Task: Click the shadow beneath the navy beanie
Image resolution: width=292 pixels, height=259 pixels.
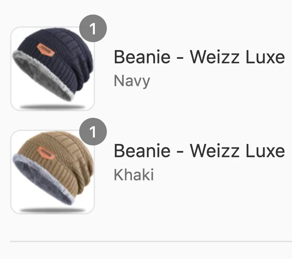Action: click(52, 107)
